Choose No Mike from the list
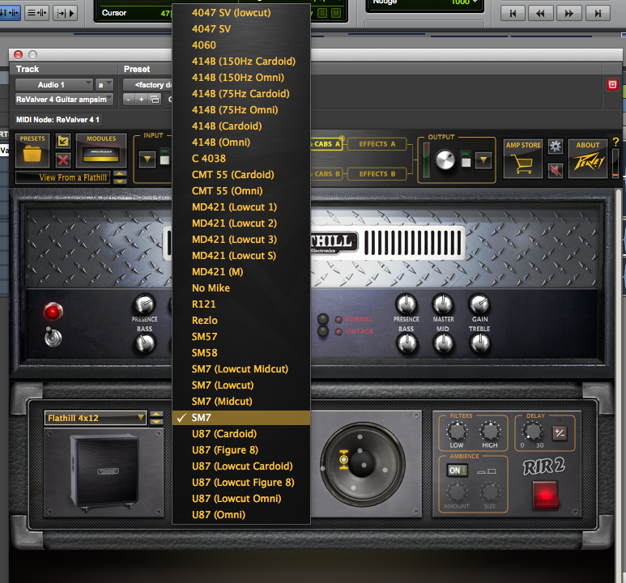Screen dimensions: 626x583 pyautogui.click(x=241, y=288)
